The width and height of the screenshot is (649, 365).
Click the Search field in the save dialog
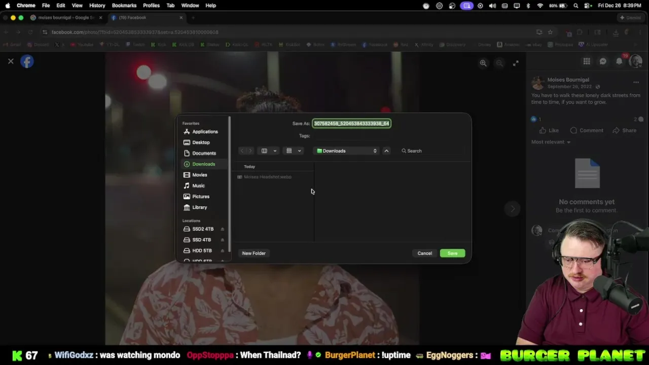click(432, 151)
